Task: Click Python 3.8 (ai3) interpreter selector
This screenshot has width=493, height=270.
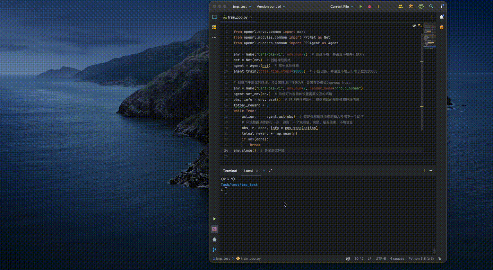Action: click(421, 258)
